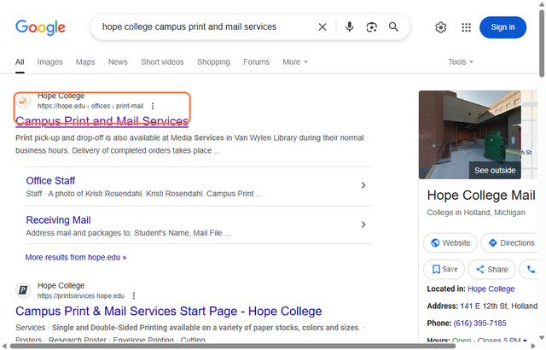Viewport: 546px width, 350px height.
Task: Click the Google logo
Action: pyautogui.click(x=40, y=27)
